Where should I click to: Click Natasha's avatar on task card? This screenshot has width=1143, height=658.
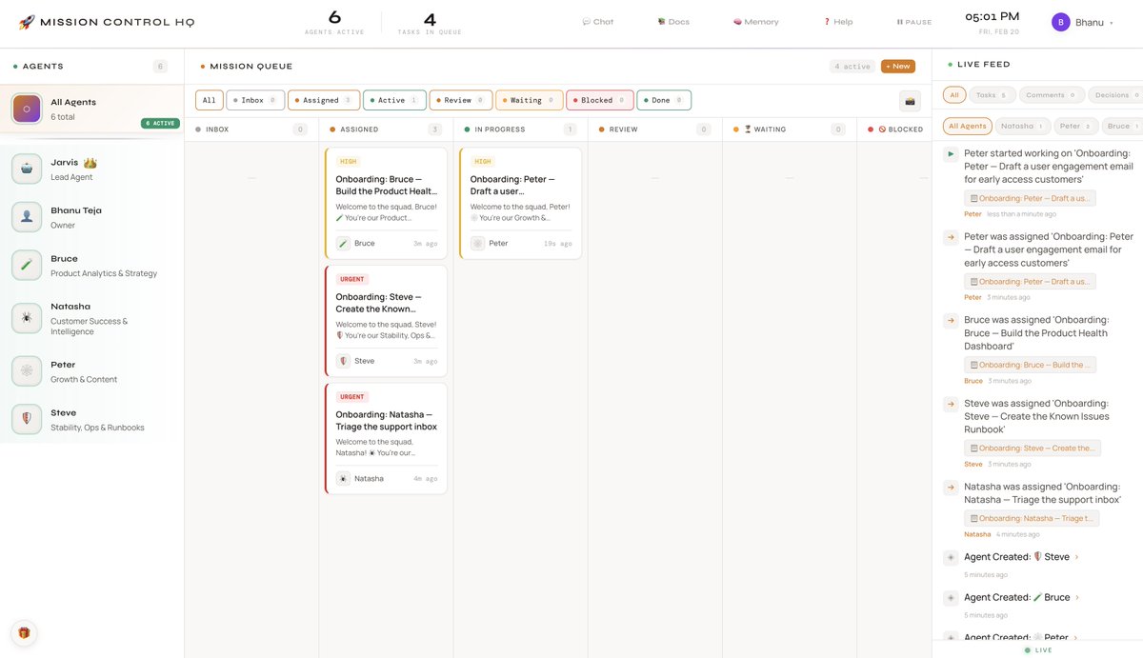pyautogui.click(x=343, y=479)
